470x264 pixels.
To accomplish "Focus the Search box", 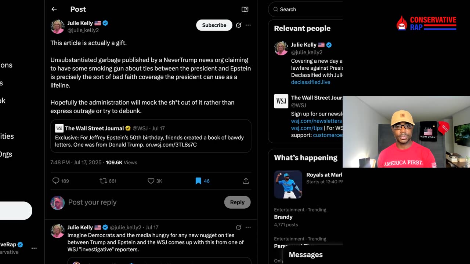I will (x=308, y=9).
